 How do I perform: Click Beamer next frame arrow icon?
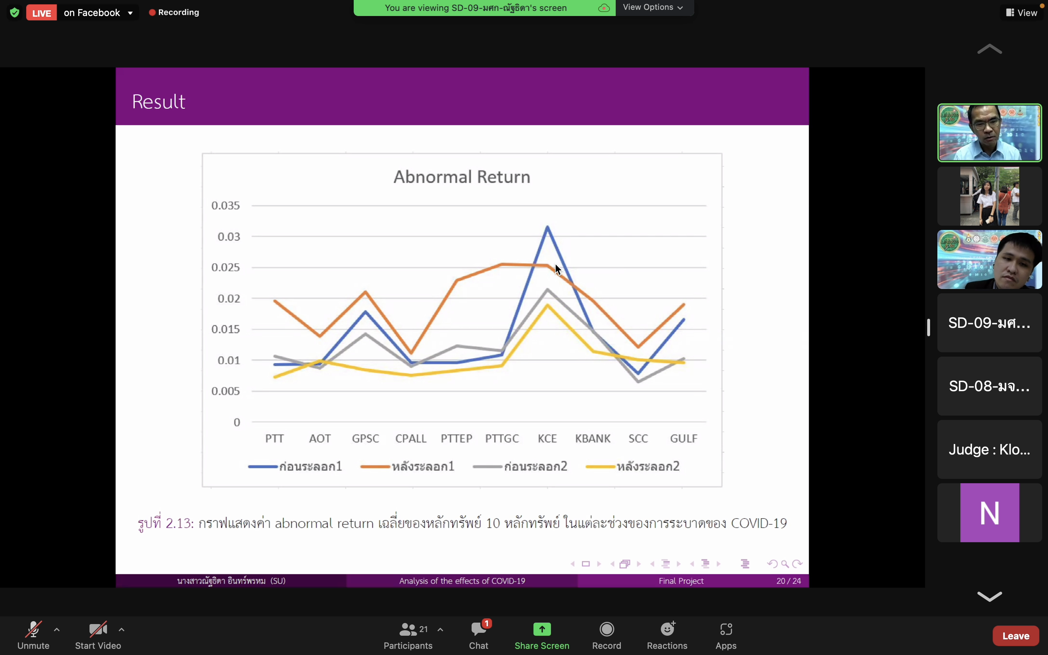pos(639,564)
